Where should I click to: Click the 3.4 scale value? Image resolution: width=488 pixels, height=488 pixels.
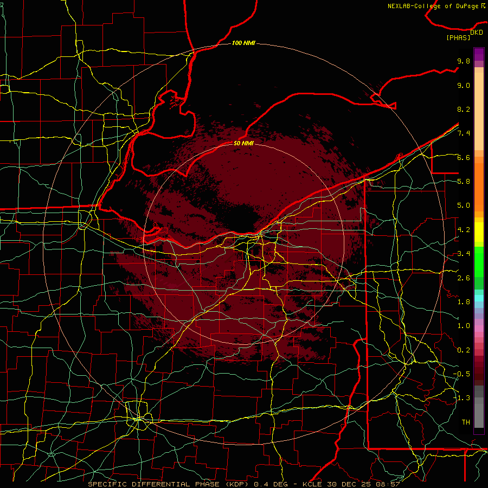click(x=464, y=254)
